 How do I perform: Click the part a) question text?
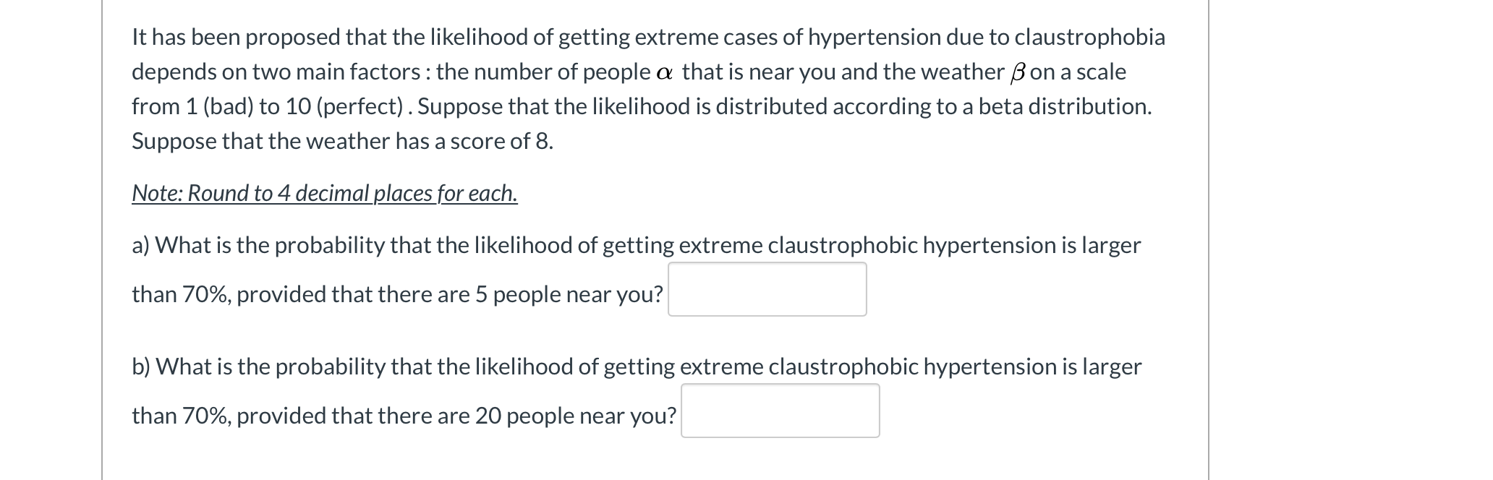[x=637, y=244]
